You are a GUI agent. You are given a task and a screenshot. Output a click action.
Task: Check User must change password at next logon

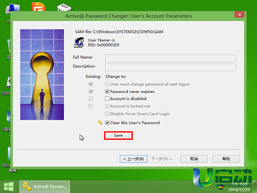(107, 84)
